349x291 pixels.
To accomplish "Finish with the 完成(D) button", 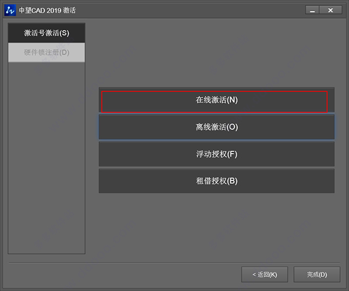I will [317, 275].
